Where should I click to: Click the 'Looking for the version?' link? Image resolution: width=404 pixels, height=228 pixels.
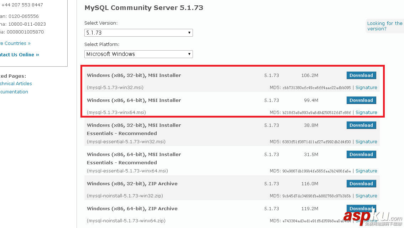pyautogui.click(x=384, y=26)
